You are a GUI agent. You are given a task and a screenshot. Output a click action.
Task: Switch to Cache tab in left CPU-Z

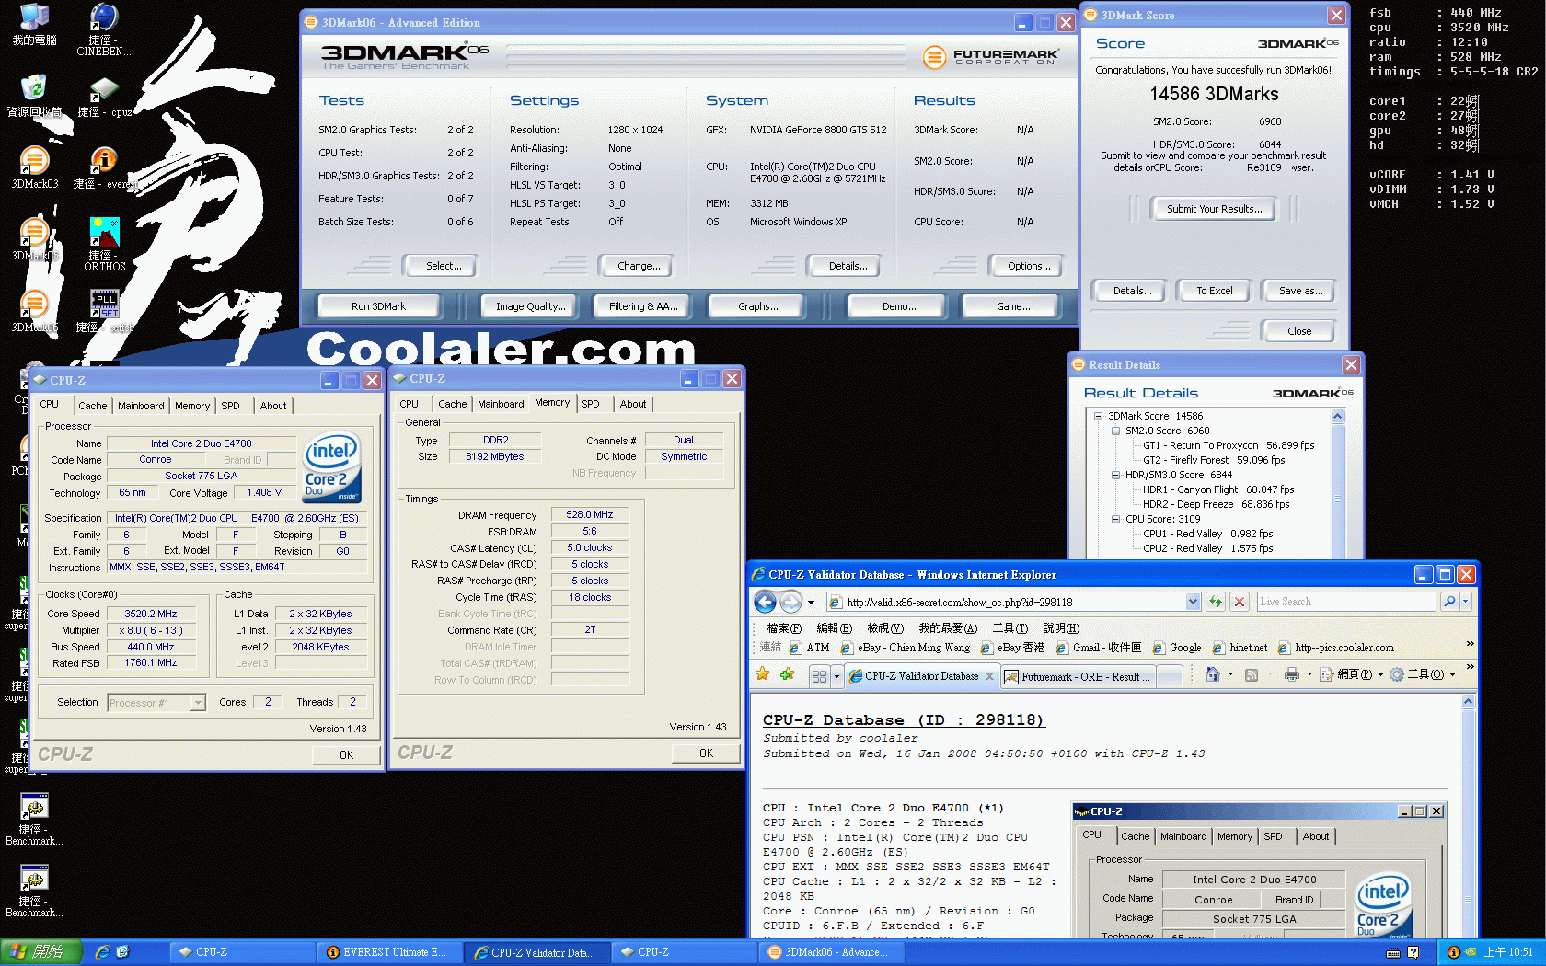click(x=92, y=406)
